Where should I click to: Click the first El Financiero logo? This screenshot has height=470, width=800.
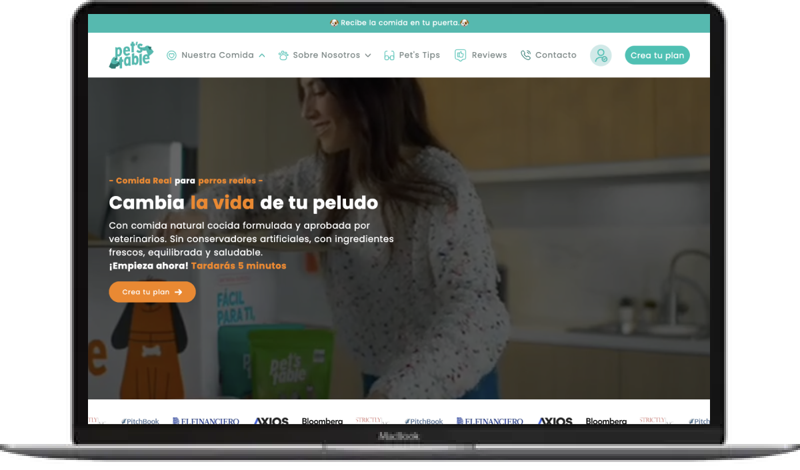pyautogui.click(x=206, y=421)
